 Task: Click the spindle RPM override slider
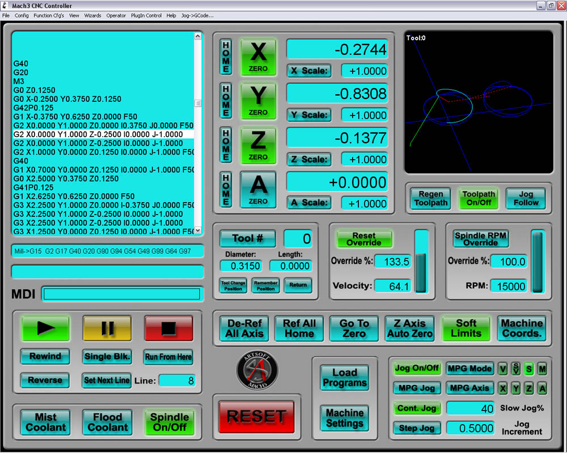(538, 261)
